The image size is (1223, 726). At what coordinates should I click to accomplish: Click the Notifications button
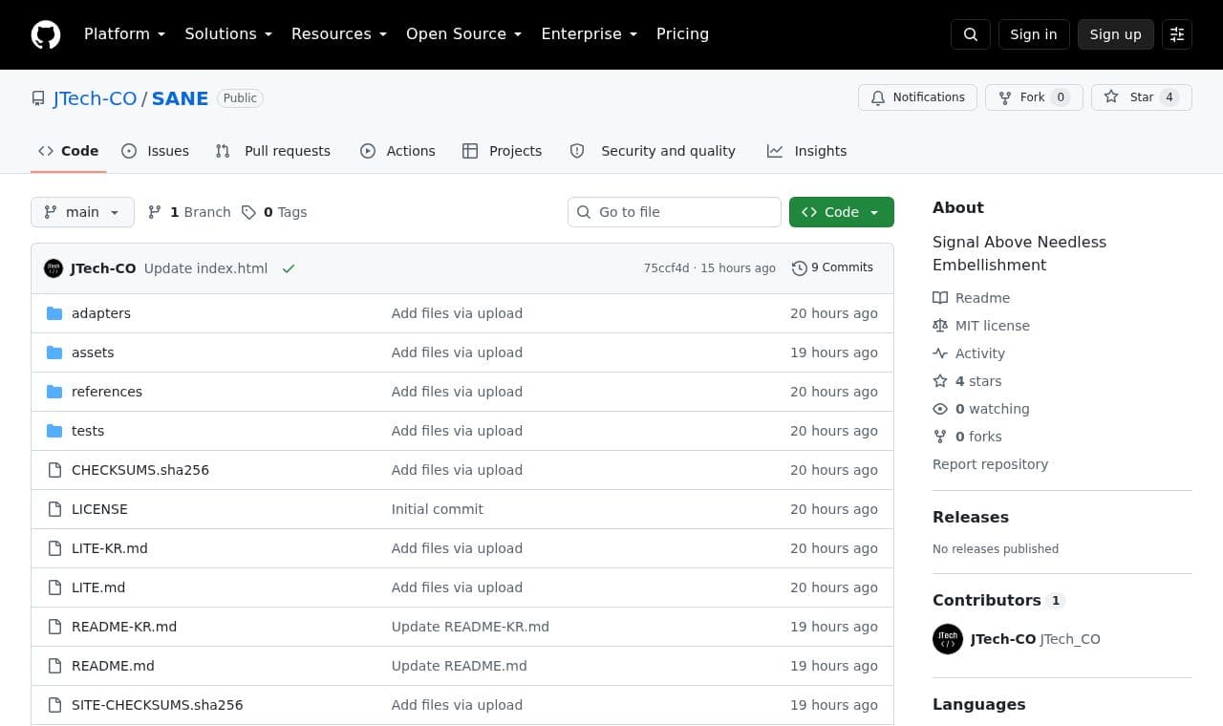click(917, 97)
